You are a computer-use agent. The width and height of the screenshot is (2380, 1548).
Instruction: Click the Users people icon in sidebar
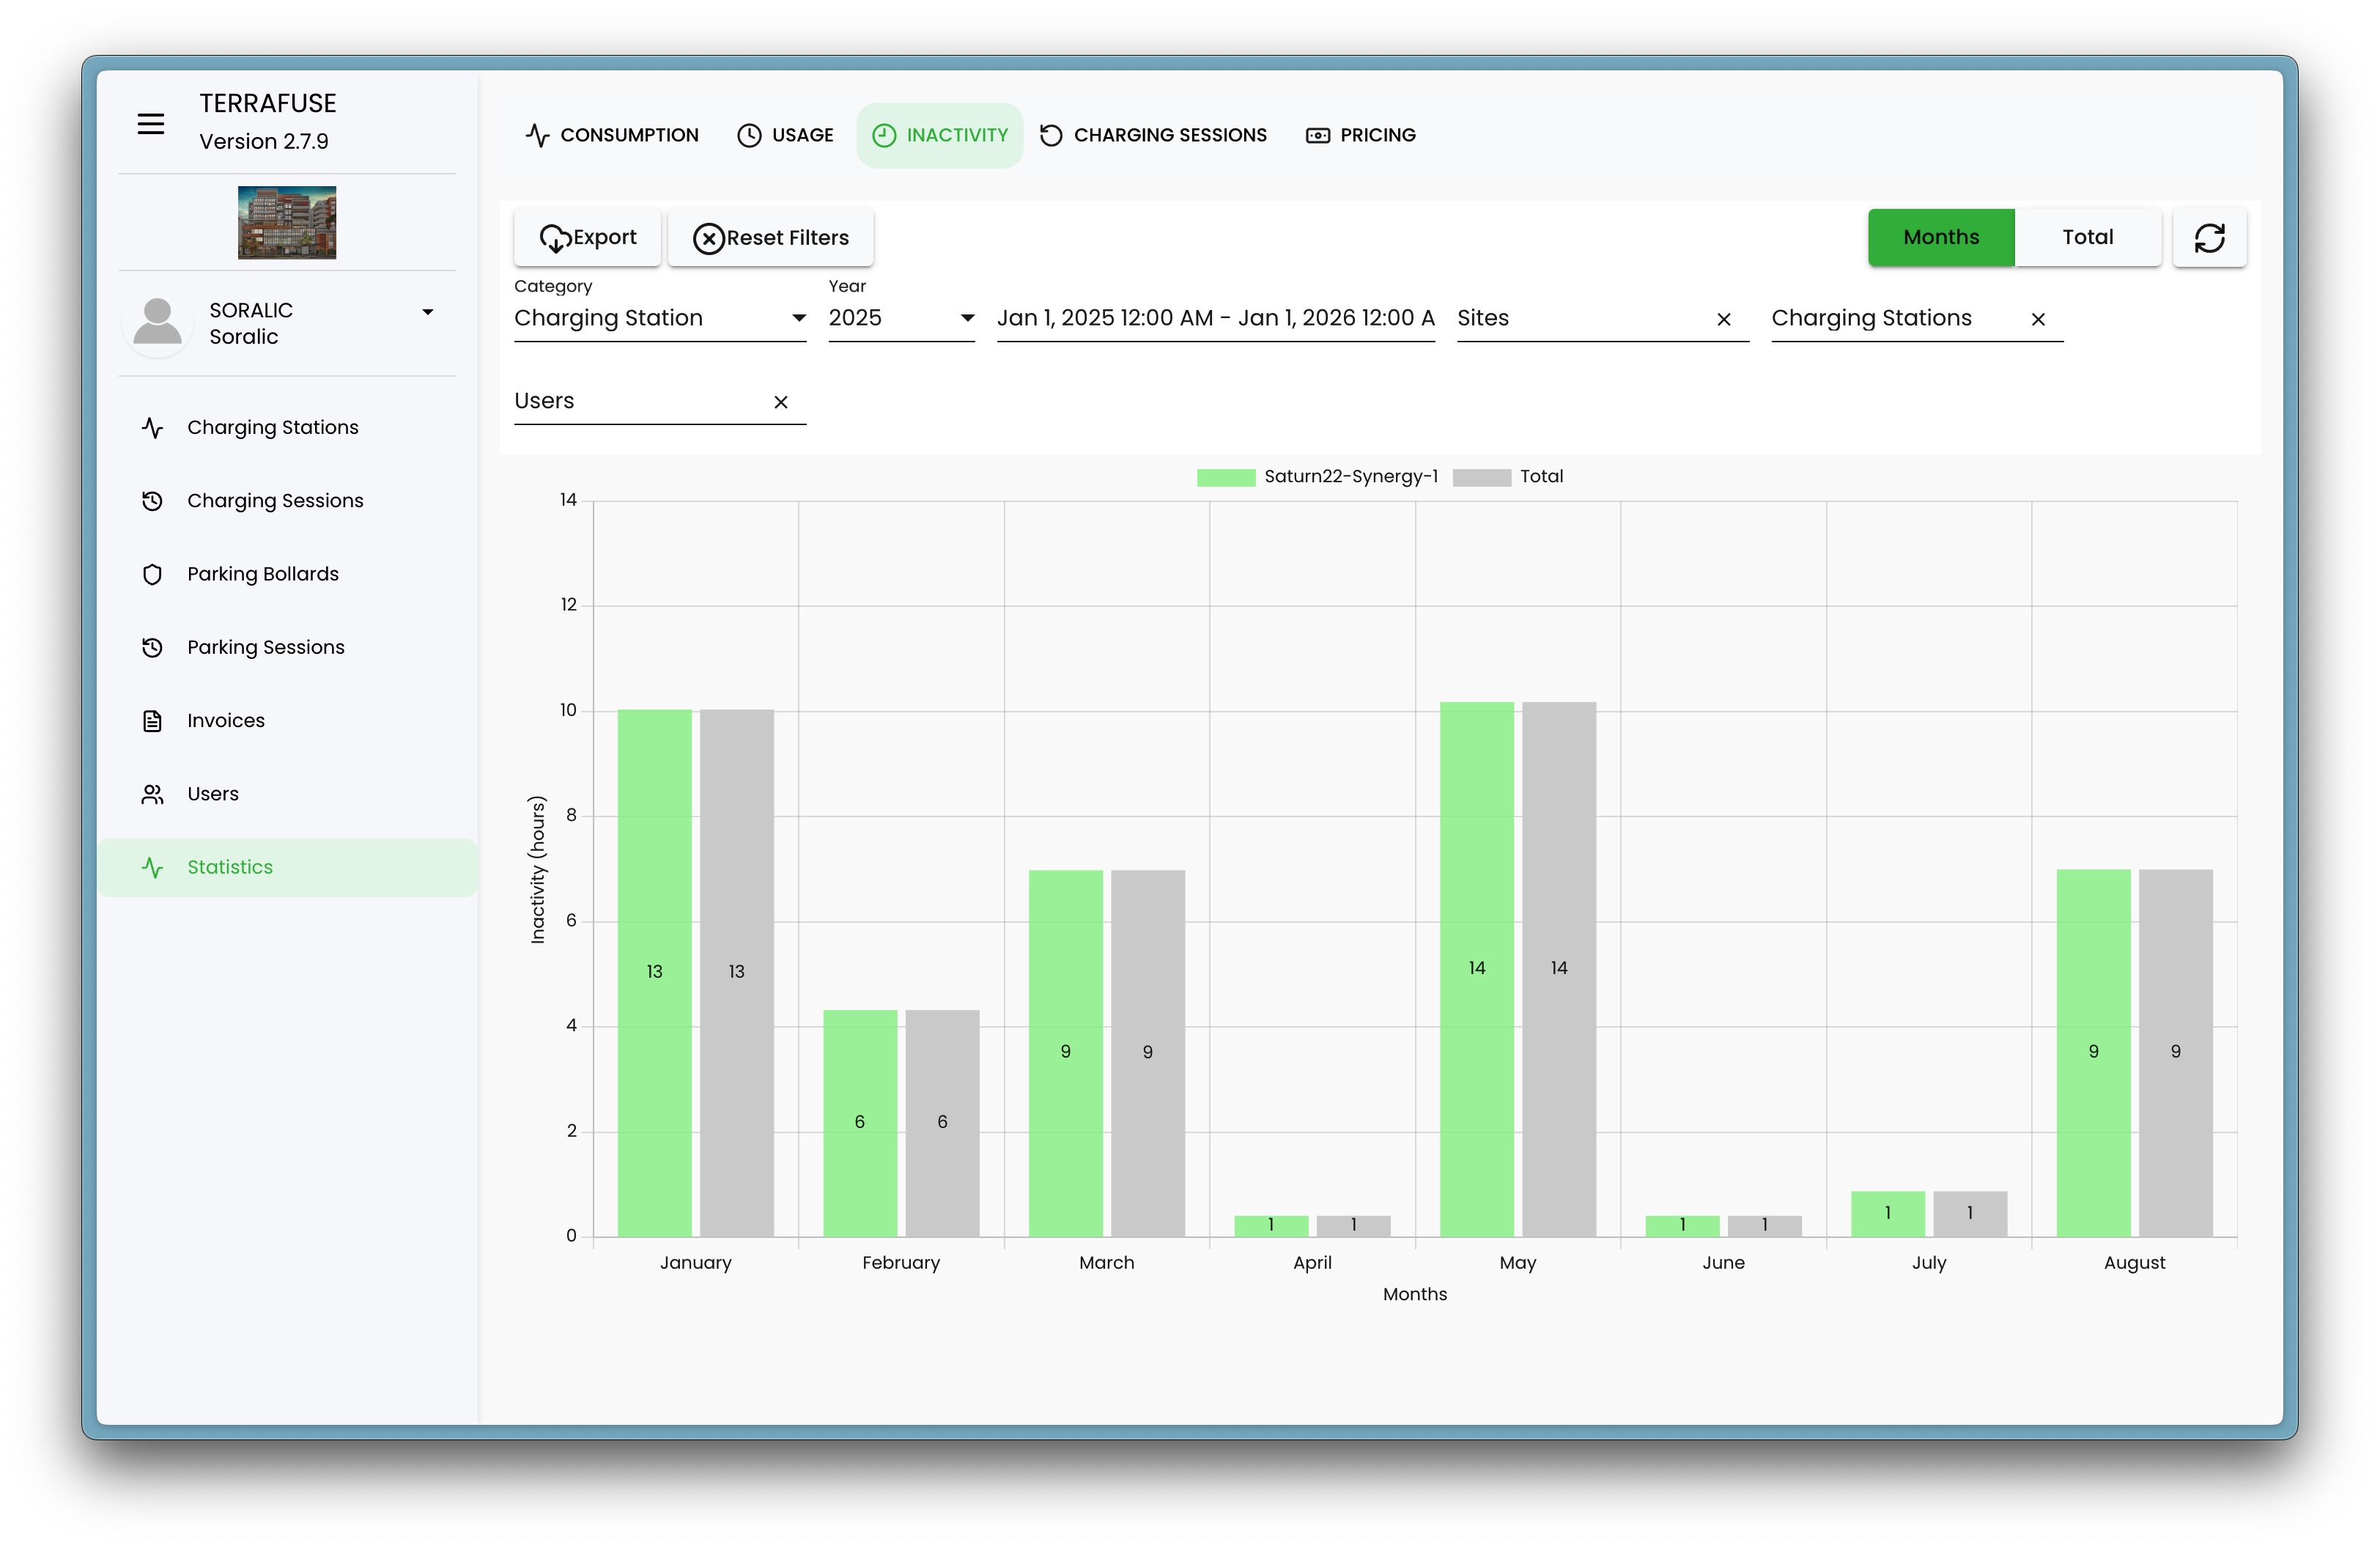click(152, 794)
